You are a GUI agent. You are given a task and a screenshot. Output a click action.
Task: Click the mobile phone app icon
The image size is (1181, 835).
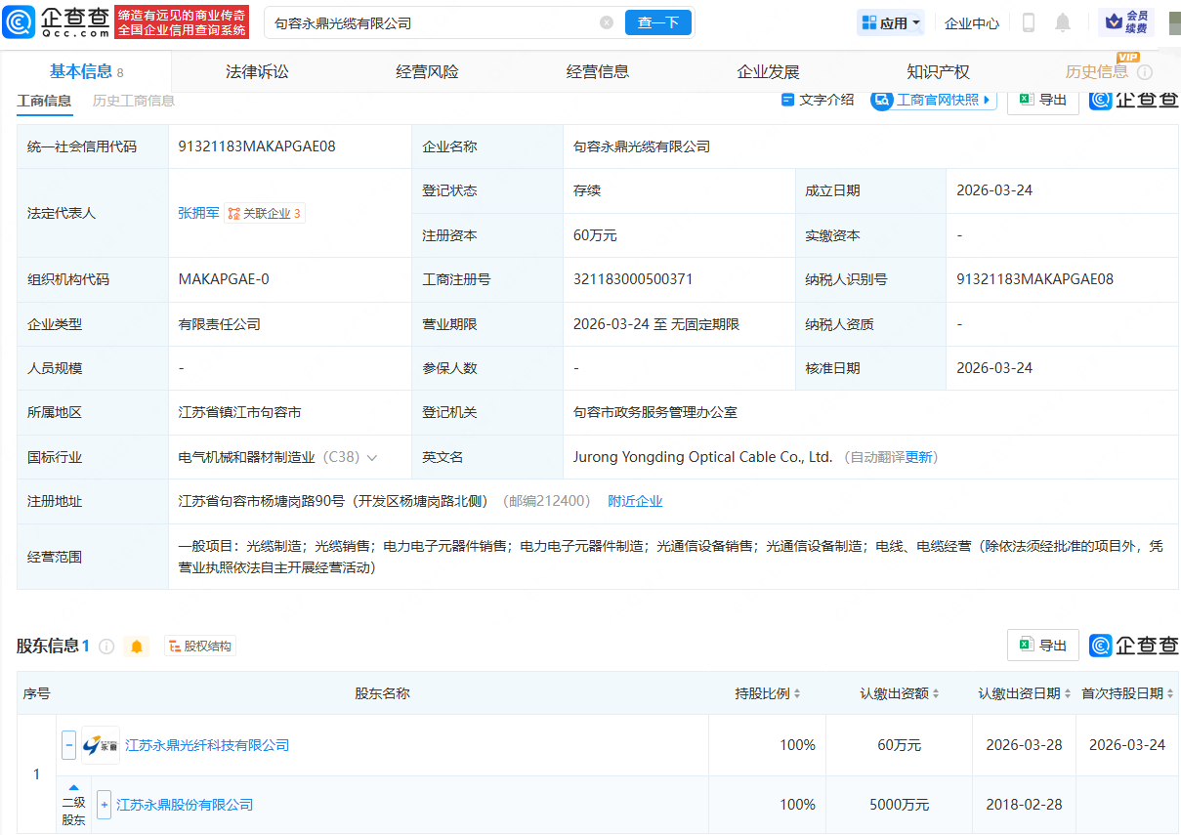click(x=1028, y=21)
